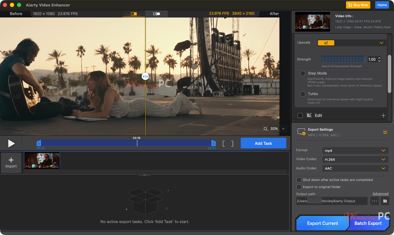Adjust the Strength slider bar
Viewport: 394px width, 235px height.
pos(343,60)
